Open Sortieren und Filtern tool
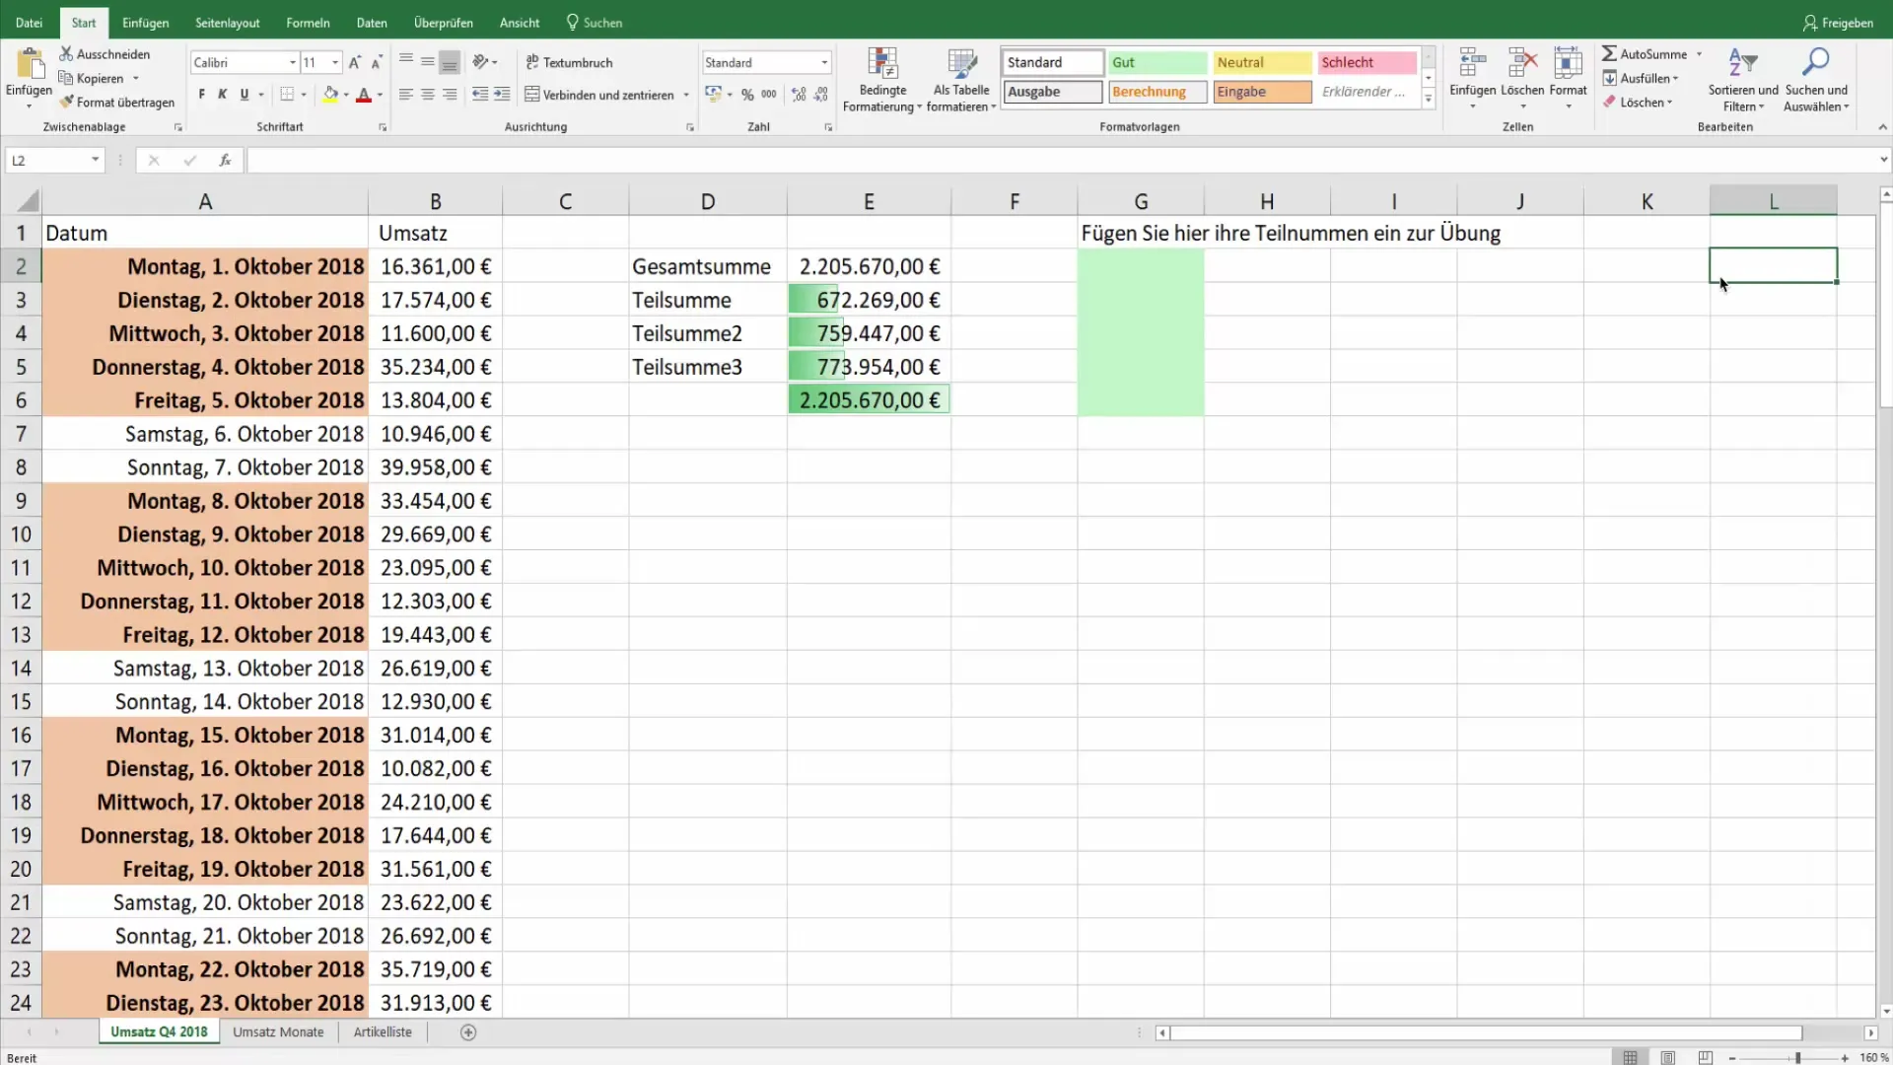Image resolution: width=1893 pixels, height=1065 pixels. pyautogui.click(x=1742, y=63)
